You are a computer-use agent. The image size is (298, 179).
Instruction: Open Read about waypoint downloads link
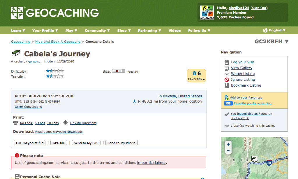[x=59, y=132]
